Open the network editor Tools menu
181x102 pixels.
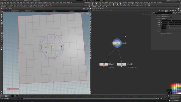click(x=104, y=11)
